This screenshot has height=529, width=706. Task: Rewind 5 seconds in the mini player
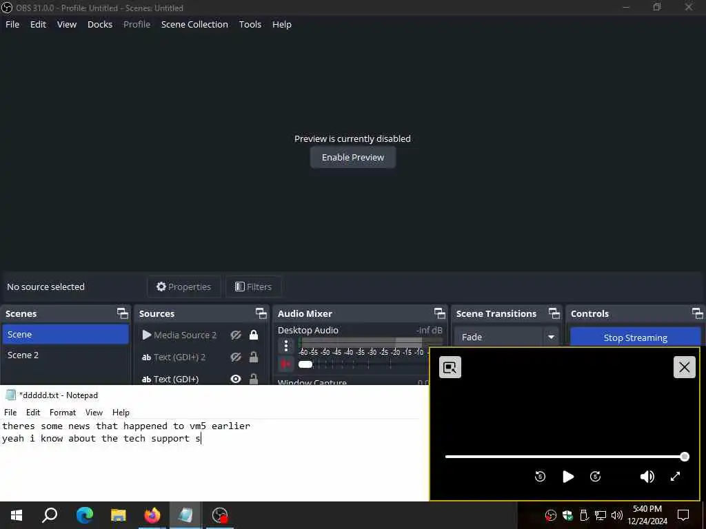click(540, 477)
